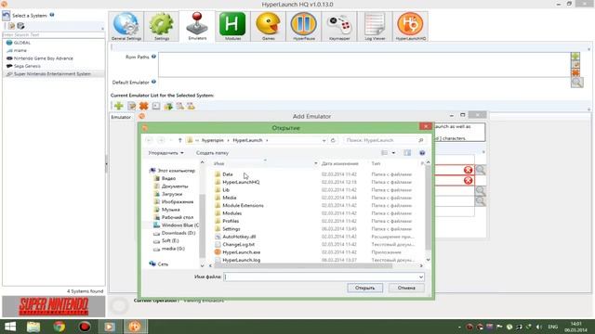
Task: Open the view options dropdown arrow
Action: 393,153
